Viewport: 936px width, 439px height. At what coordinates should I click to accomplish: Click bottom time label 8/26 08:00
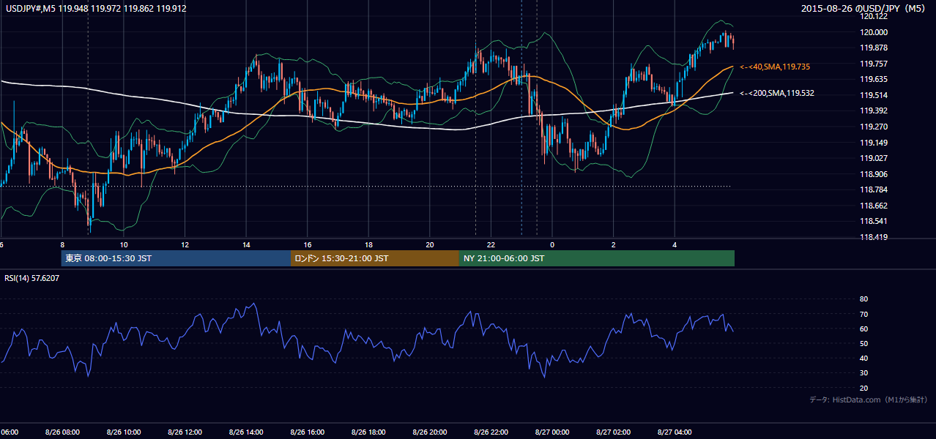62,432
